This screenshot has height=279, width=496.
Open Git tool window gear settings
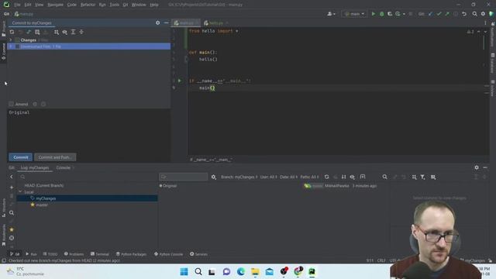(x=477, y=167)
